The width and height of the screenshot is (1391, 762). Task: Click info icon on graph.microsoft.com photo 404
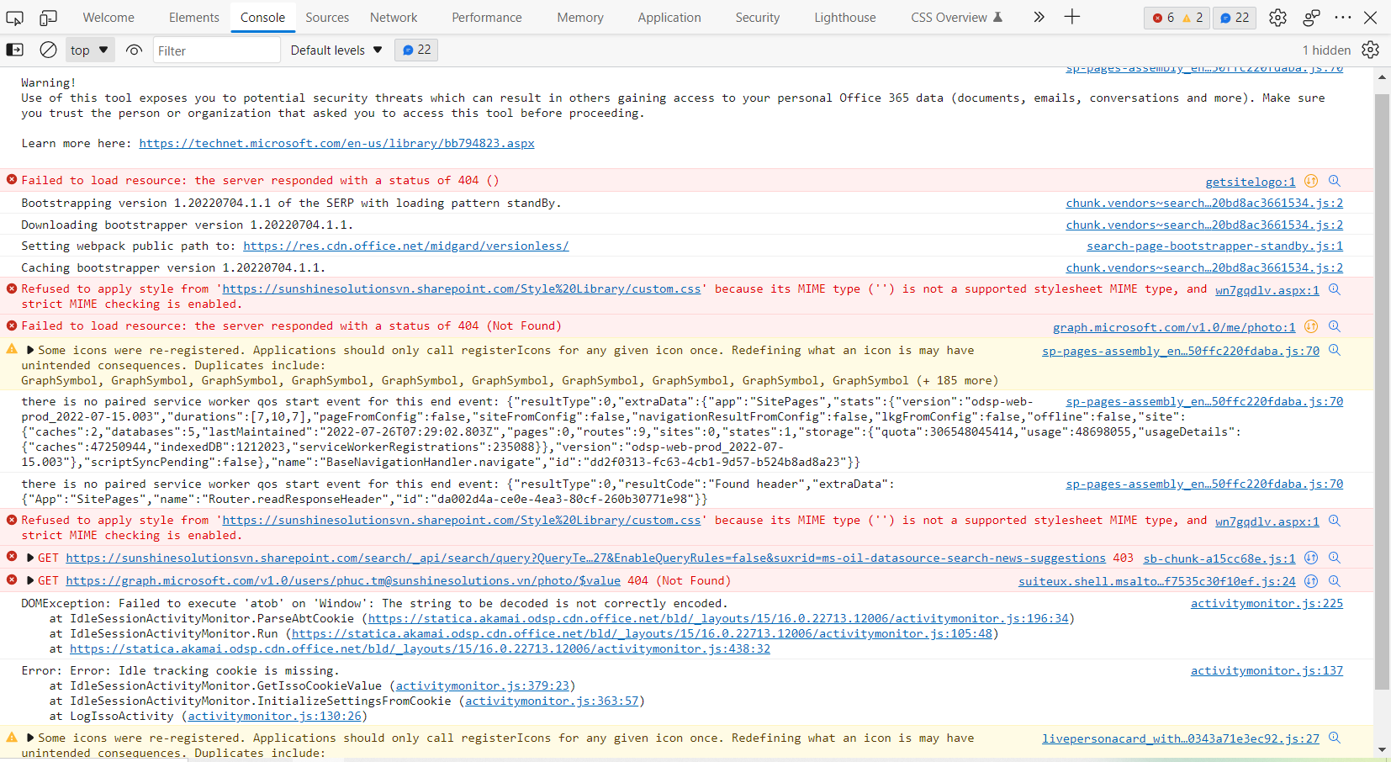(x=1310, y=326)
